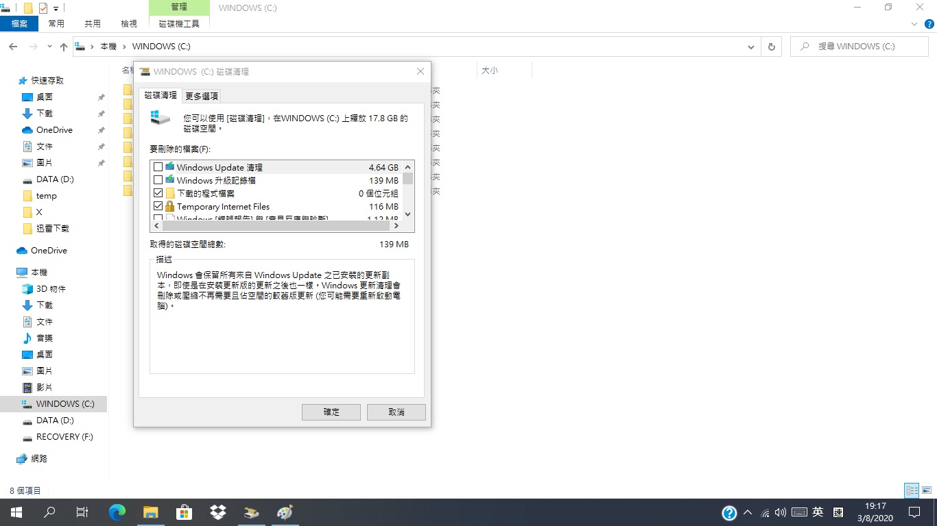Select OneDrive pinned in quick access
Image resolution: width=937 pixels, height=526 pixels.
[x=54, y=129]
